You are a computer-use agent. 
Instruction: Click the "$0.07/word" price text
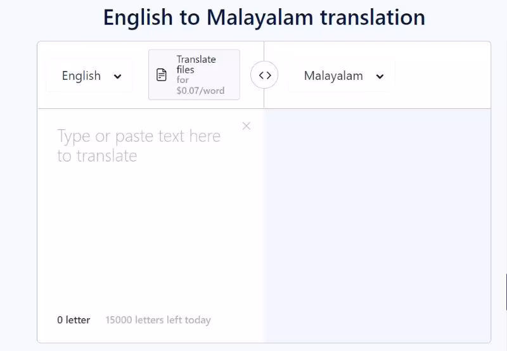[x=200, y=91]
